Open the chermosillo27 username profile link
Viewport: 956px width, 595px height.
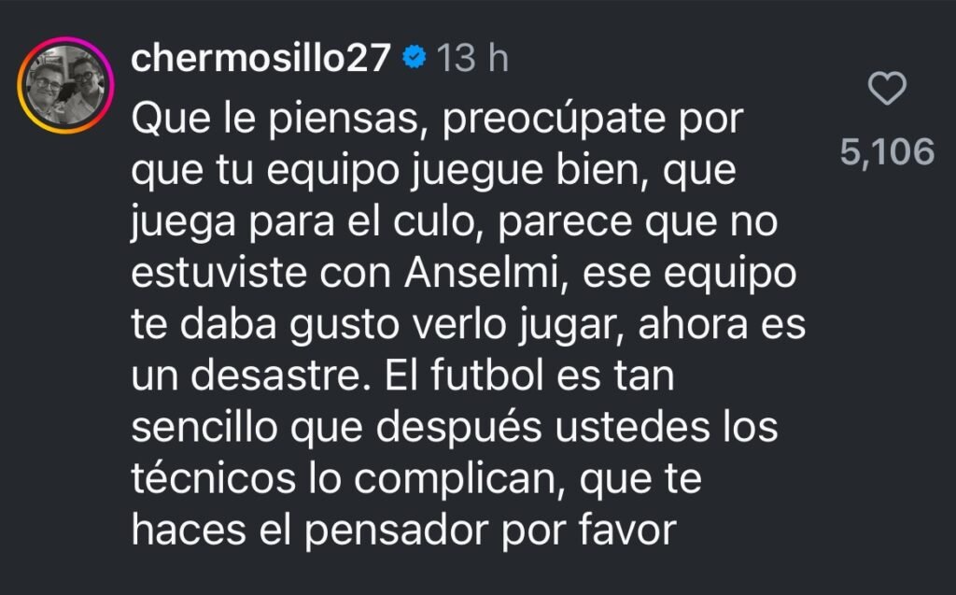260,59
